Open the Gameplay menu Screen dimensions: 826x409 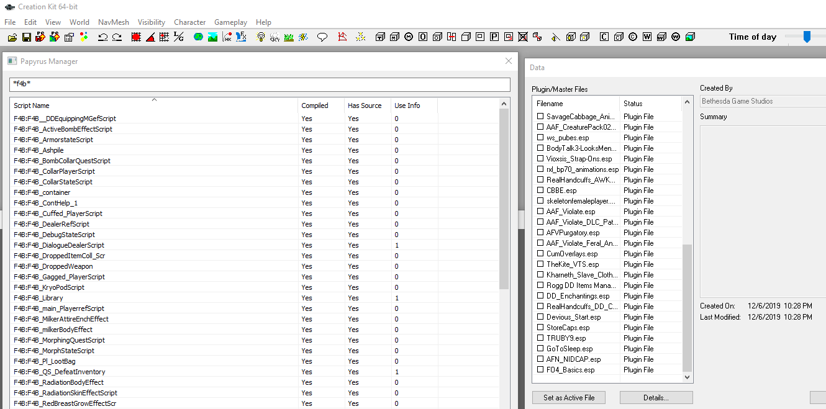(x=230, y=22)
